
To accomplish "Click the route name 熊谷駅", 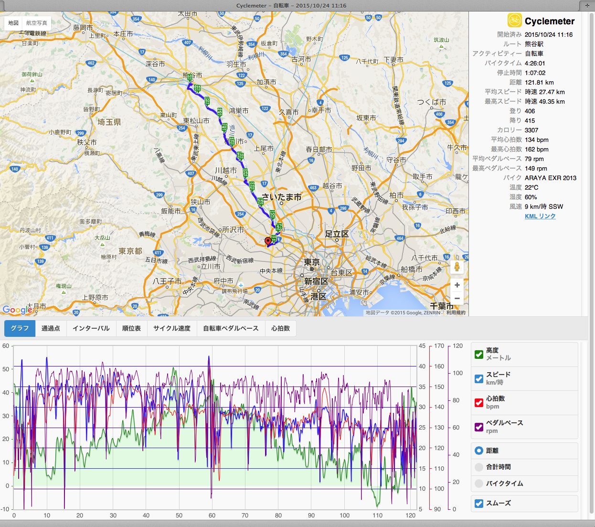I will (534, 44).
